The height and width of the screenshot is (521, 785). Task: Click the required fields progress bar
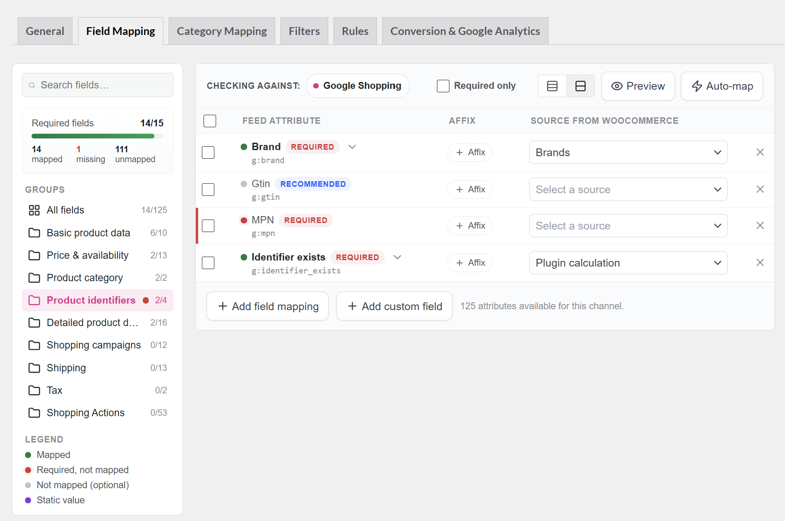(x=97, y=136)
